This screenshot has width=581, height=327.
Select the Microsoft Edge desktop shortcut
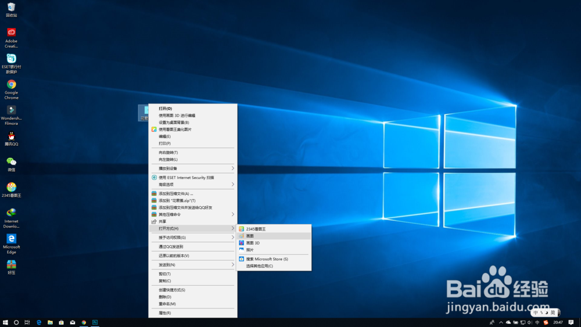11,244
